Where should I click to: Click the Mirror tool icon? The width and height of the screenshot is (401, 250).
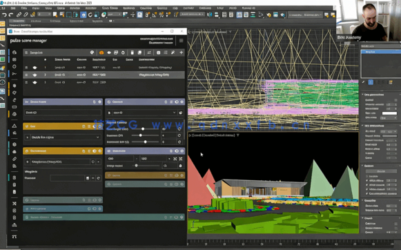[x=209, y=15]
